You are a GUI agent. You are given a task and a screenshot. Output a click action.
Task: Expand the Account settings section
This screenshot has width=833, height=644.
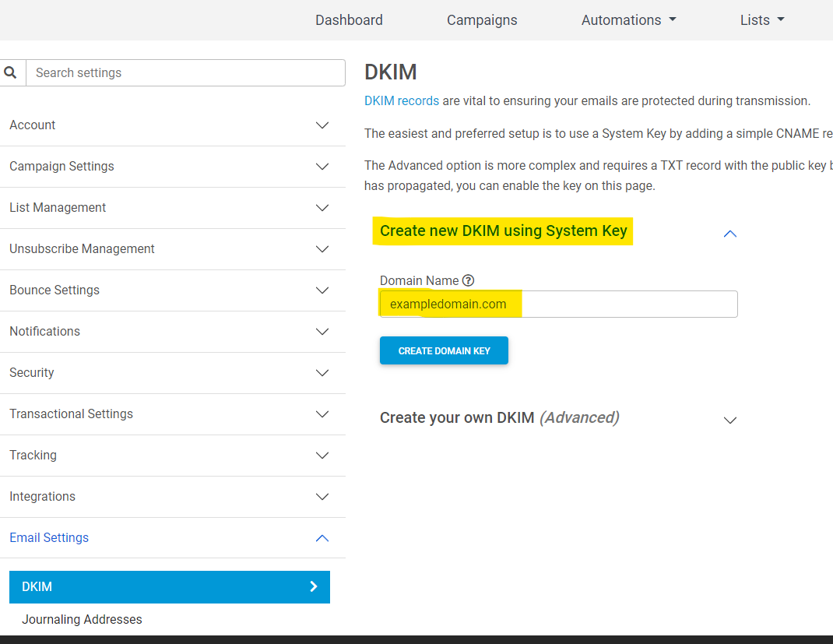(x=322, y=125)
